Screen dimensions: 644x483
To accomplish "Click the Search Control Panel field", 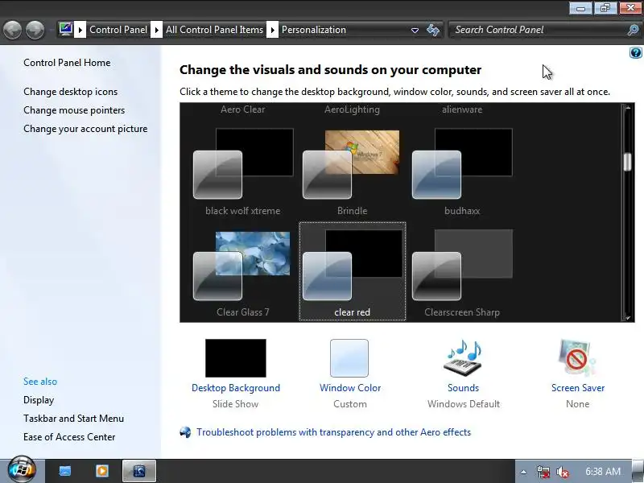I will (539, 30).
